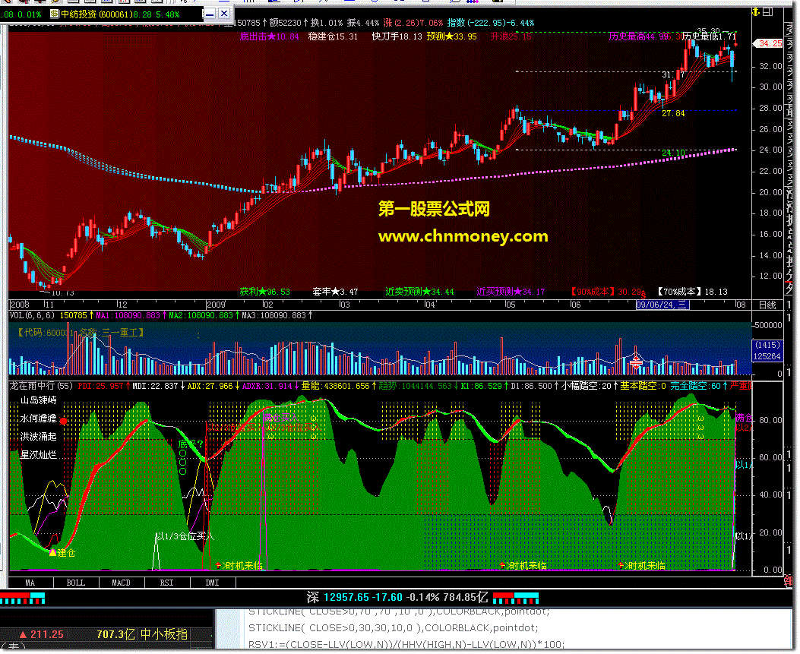
Task: Click the 27.84 price level label
Action: click(673, 113)
